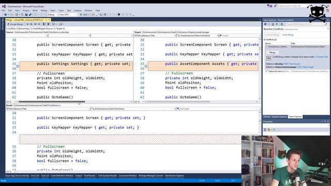Image resolution: width=331 pixels, height=186 pixels.
Task: Open the Analyze menu
Action: [78, 10]
